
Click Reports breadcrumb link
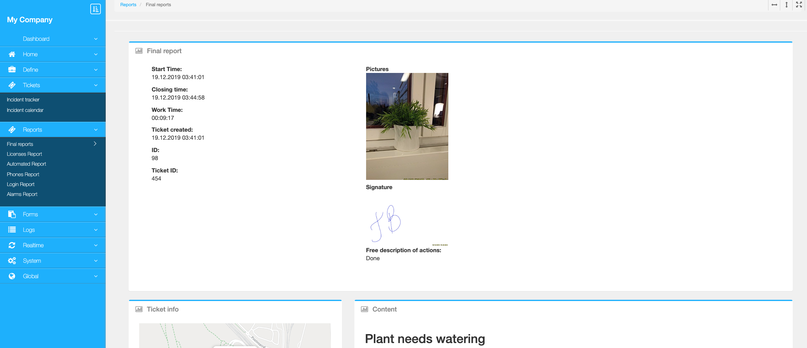128,5
